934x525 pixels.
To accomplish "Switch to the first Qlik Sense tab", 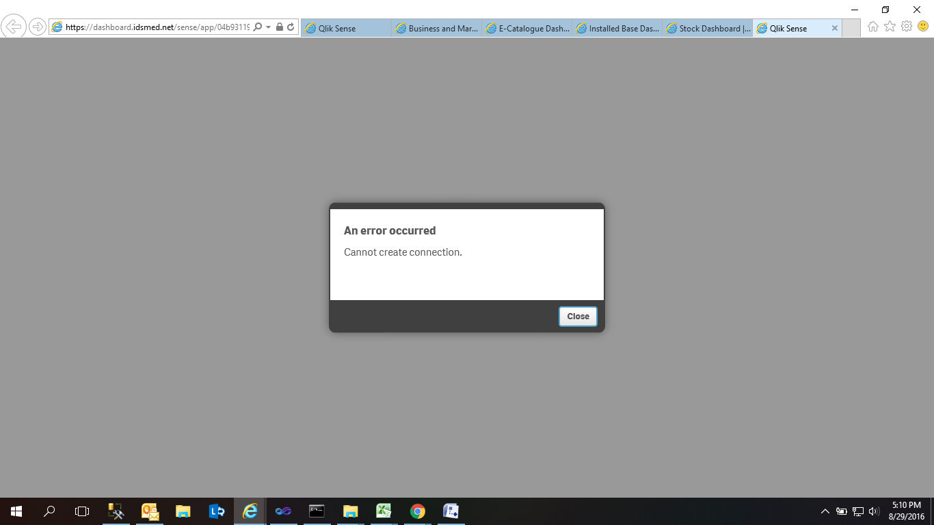I will point(346,28).
